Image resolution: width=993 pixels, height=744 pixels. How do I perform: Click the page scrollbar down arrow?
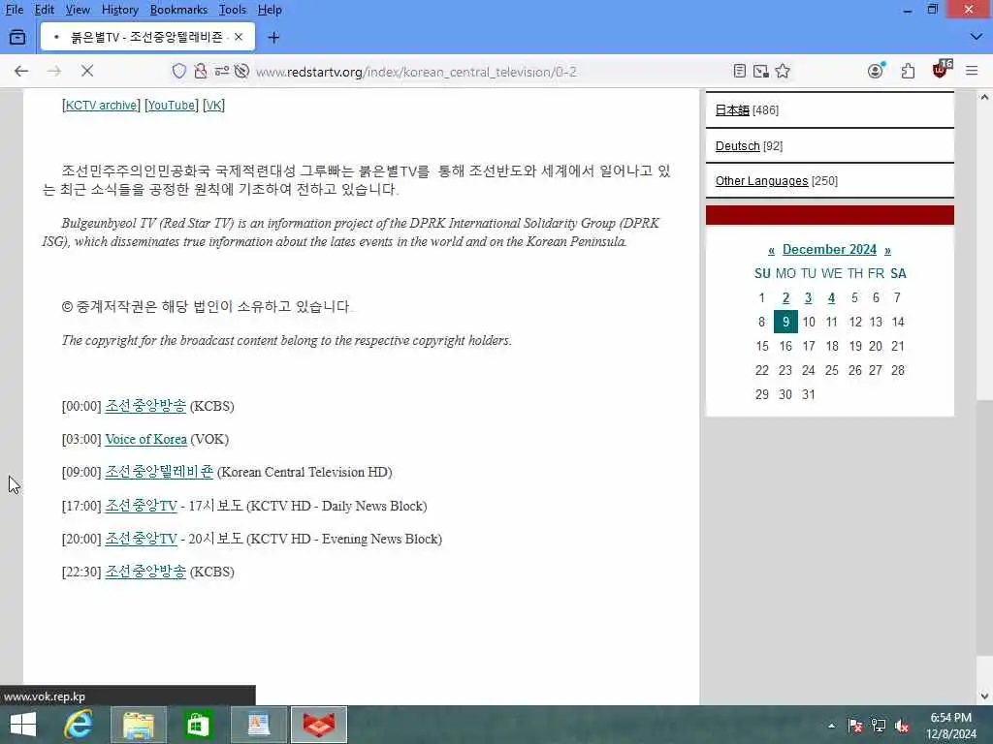click(x=984, y=697)
